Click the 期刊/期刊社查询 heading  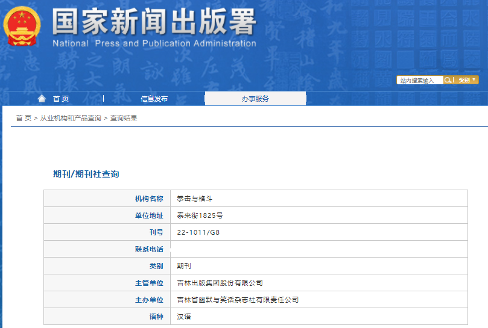point(86,174)
